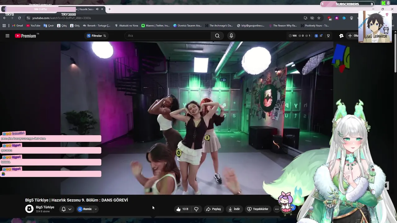Open the Çıkış bookmark

pos(62,26)
